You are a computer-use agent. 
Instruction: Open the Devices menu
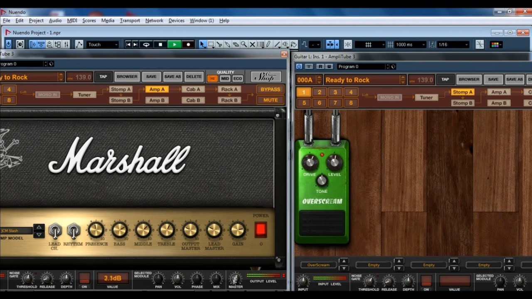pyautogui.click(x=176, y=20)
